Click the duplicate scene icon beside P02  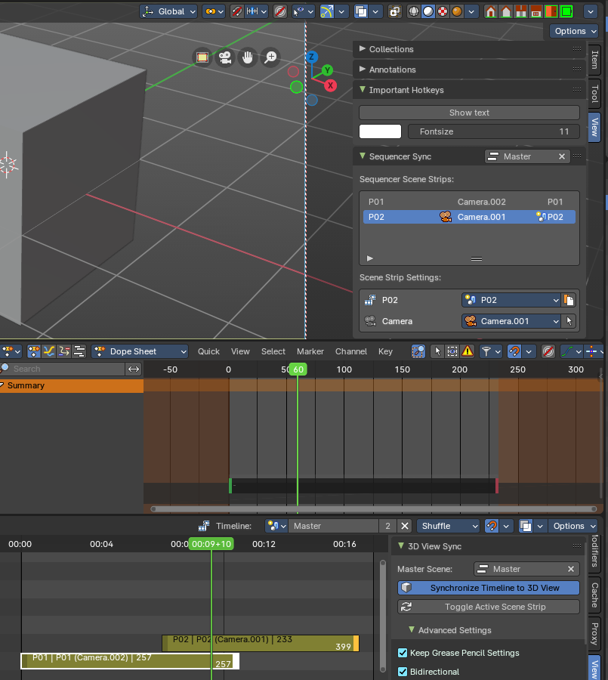tap(569, 300)
